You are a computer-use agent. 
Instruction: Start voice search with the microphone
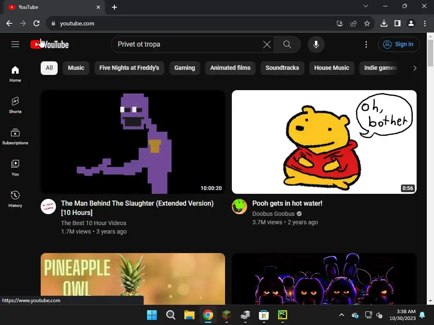pyautogui.click(x=316, y=44)
